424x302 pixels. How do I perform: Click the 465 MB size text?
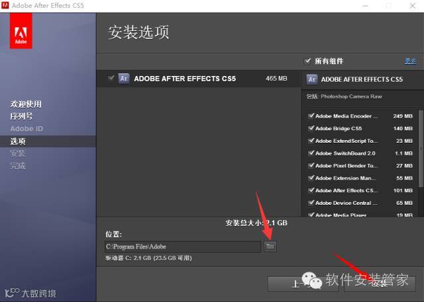coord(276,79)
